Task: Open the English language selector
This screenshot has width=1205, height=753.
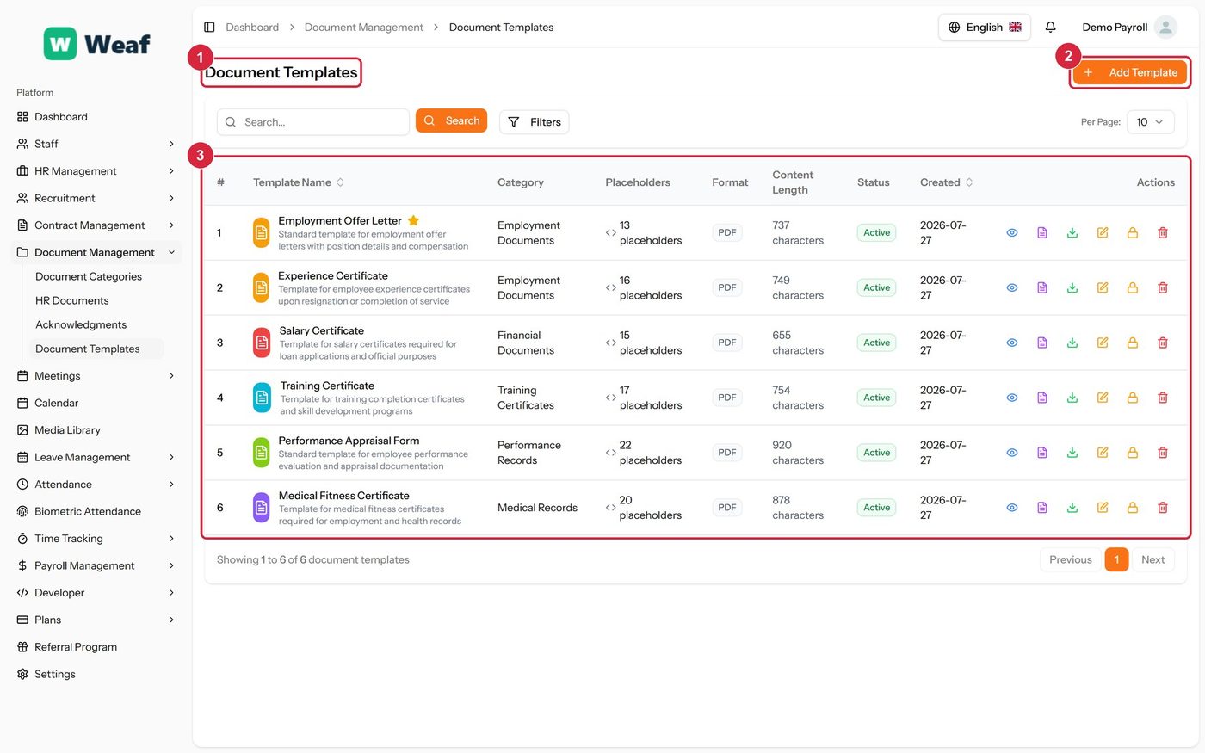Action: (985, 28)
